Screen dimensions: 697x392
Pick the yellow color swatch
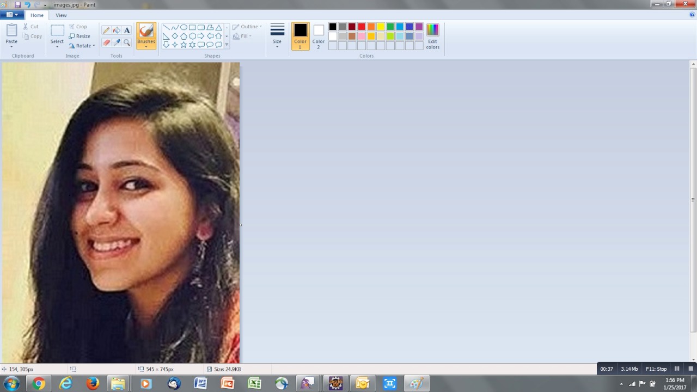click(381, 27)
